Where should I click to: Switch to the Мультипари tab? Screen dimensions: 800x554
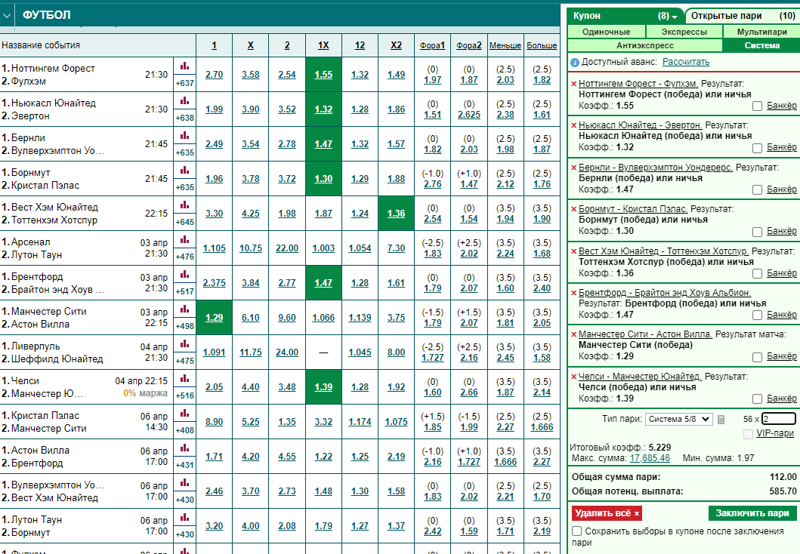tap(761, 32)
